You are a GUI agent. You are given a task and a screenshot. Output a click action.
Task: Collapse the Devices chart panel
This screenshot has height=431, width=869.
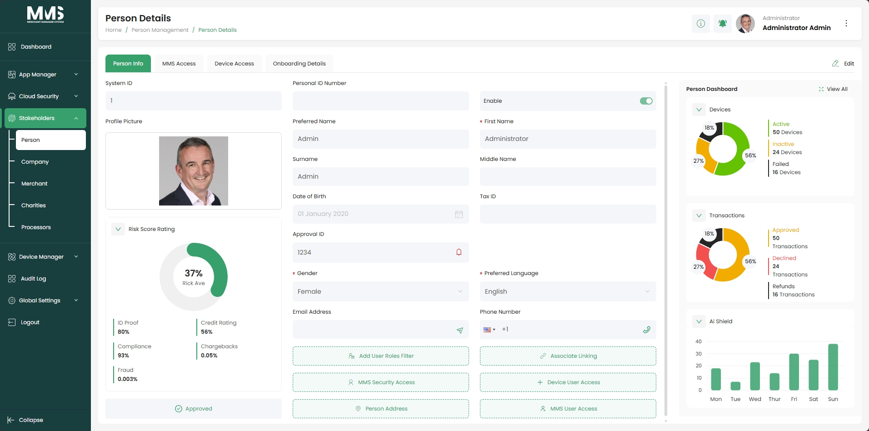click(699, 110)
